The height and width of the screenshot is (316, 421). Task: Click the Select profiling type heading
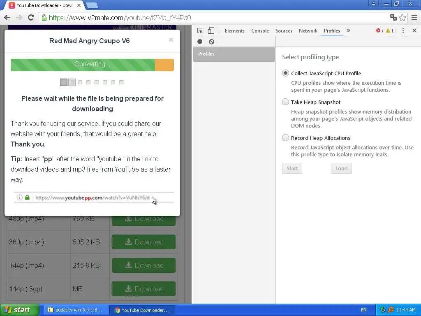310,57
